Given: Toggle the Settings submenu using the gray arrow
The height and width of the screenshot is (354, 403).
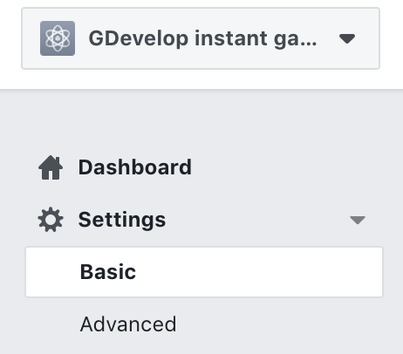Looking at the screenshot, I should [x=358, y=220].
